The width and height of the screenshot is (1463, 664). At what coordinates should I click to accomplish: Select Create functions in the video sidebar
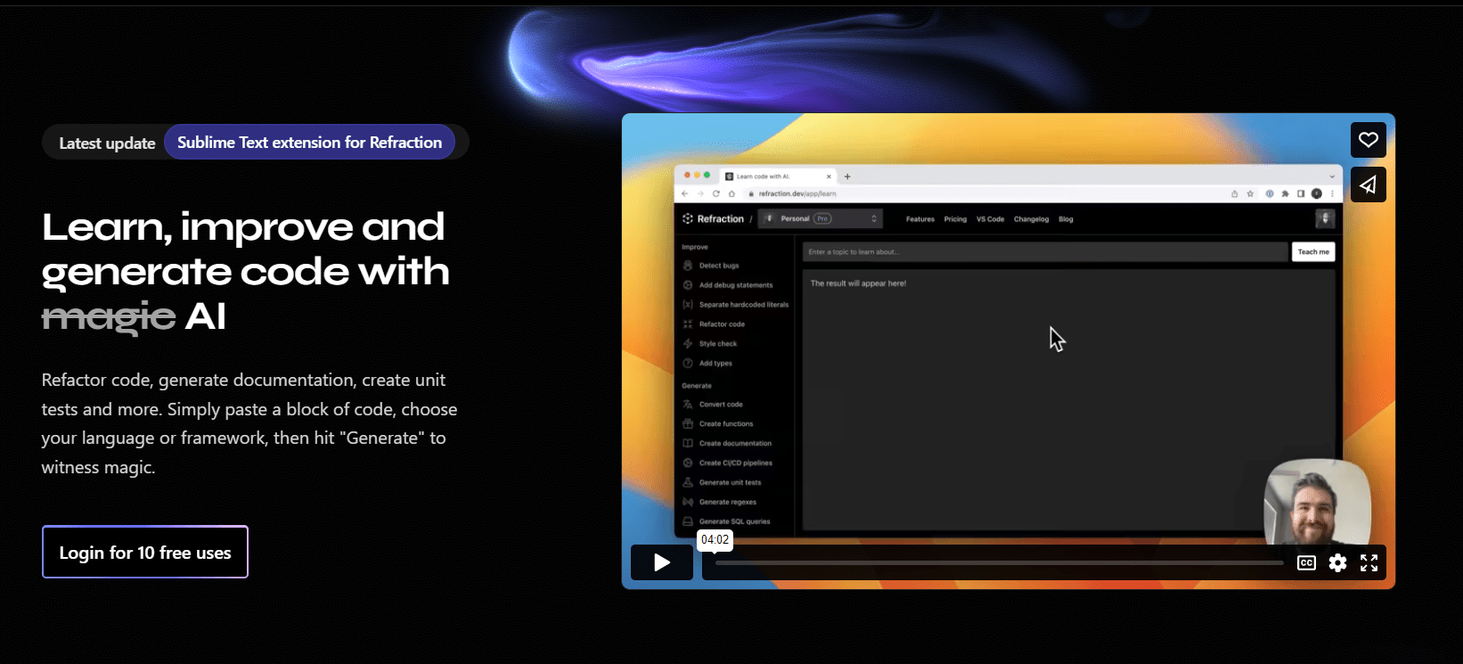click(726, 424)
